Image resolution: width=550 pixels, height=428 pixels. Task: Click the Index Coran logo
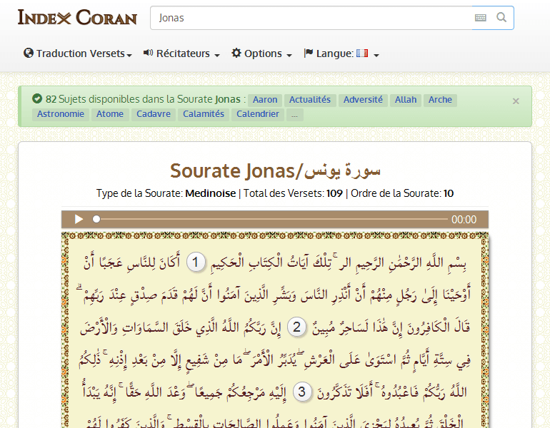click(x=77, y=17)
